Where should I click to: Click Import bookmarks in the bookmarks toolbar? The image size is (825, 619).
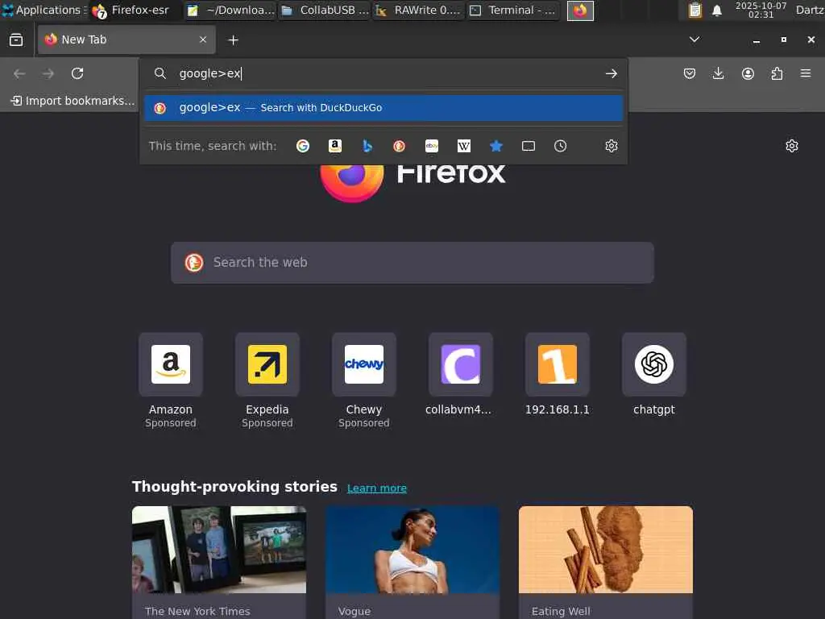pyautogui.click(x=73, y=101)
